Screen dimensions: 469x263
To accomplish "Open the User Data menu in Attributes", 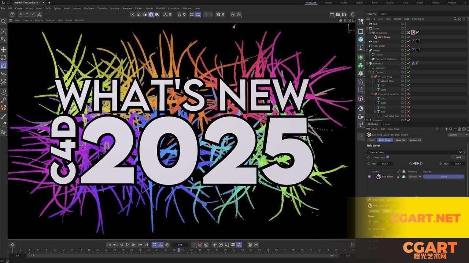I will pos(394,129).
